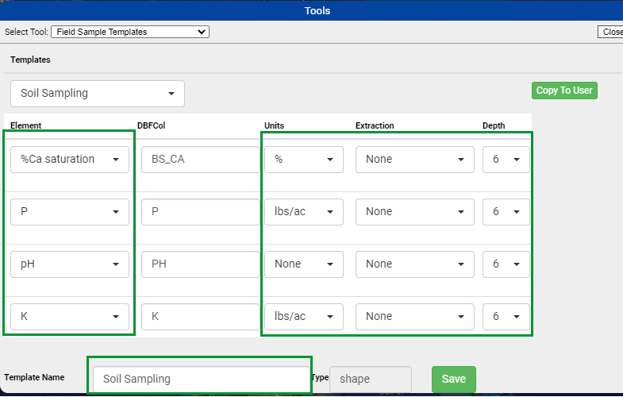Open the P element dropdown
The width and height of the screenshot is (623, 397).
pyautogui.click(x=70, y=212)
